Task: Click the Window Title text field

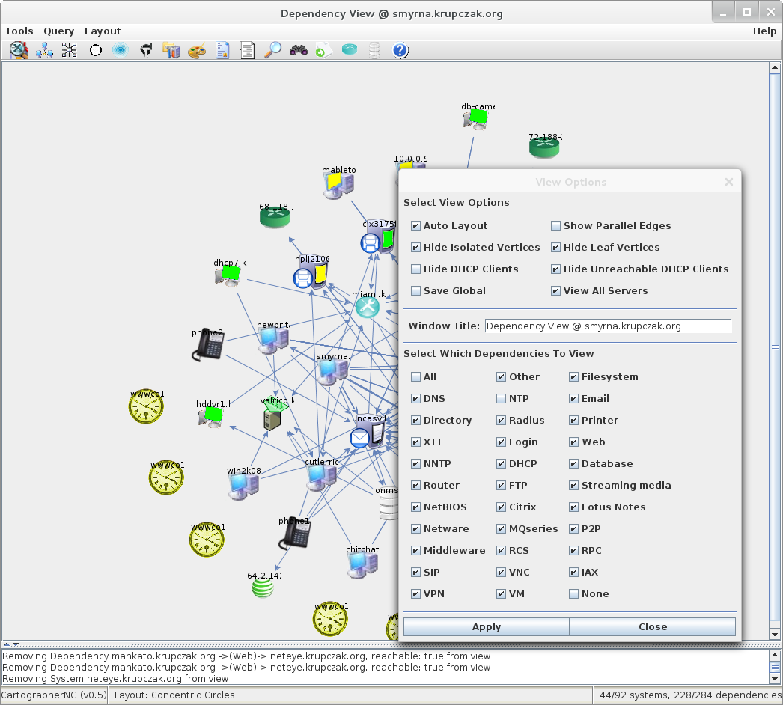Action: point(607,326)
